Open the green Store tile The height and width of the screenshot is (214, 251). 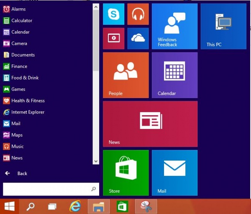pyautogui.click(x=126, y=173)
